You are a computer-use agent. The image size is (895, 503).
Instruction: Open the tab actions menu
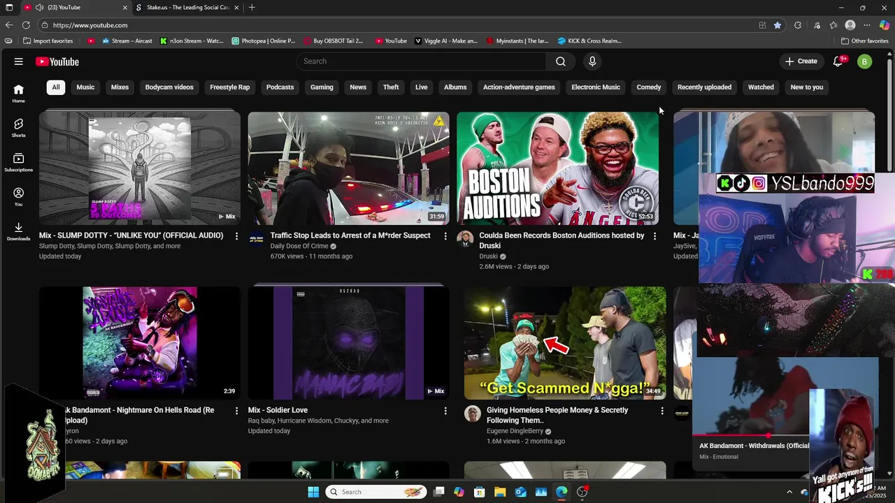[x=9, y=8]
